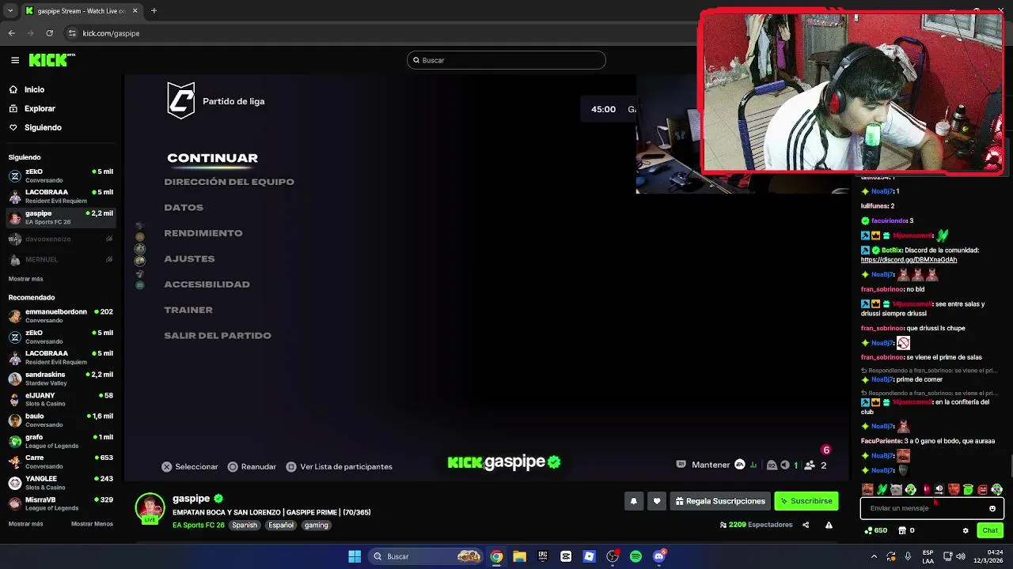Expand Mostrar más under Recomendado
The height and width of the screenshot is (569, 1013).
pyautogui.click(x=25, y=524)
